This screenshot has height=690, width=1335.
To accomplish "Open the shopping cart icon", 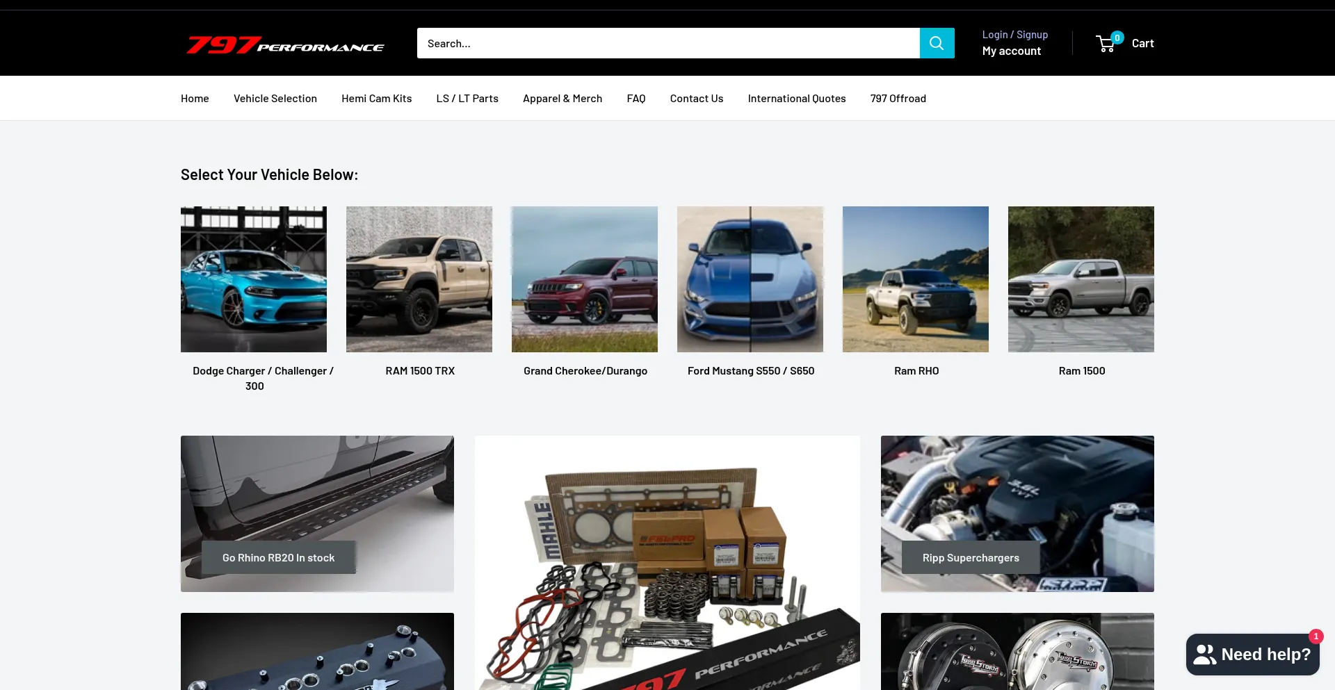I will pyautogui.click(x=1106, y=43).
